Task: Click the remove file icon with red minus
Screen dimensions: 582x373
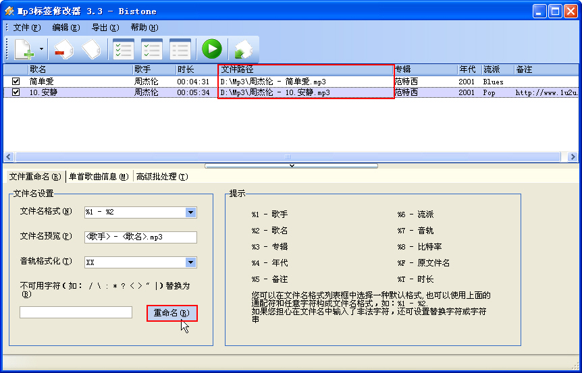Action: pyautogui.click(x=63, y=49)
